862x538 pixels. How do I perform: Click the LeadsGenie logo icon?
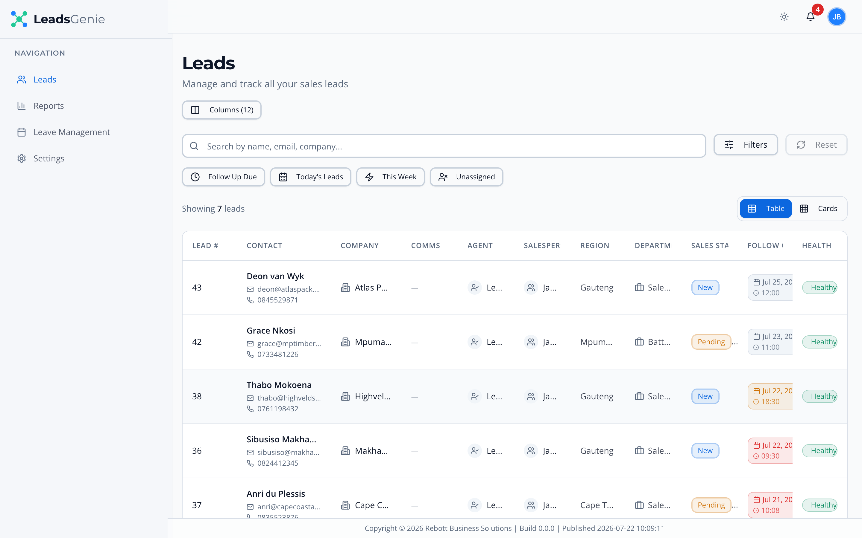19,19
